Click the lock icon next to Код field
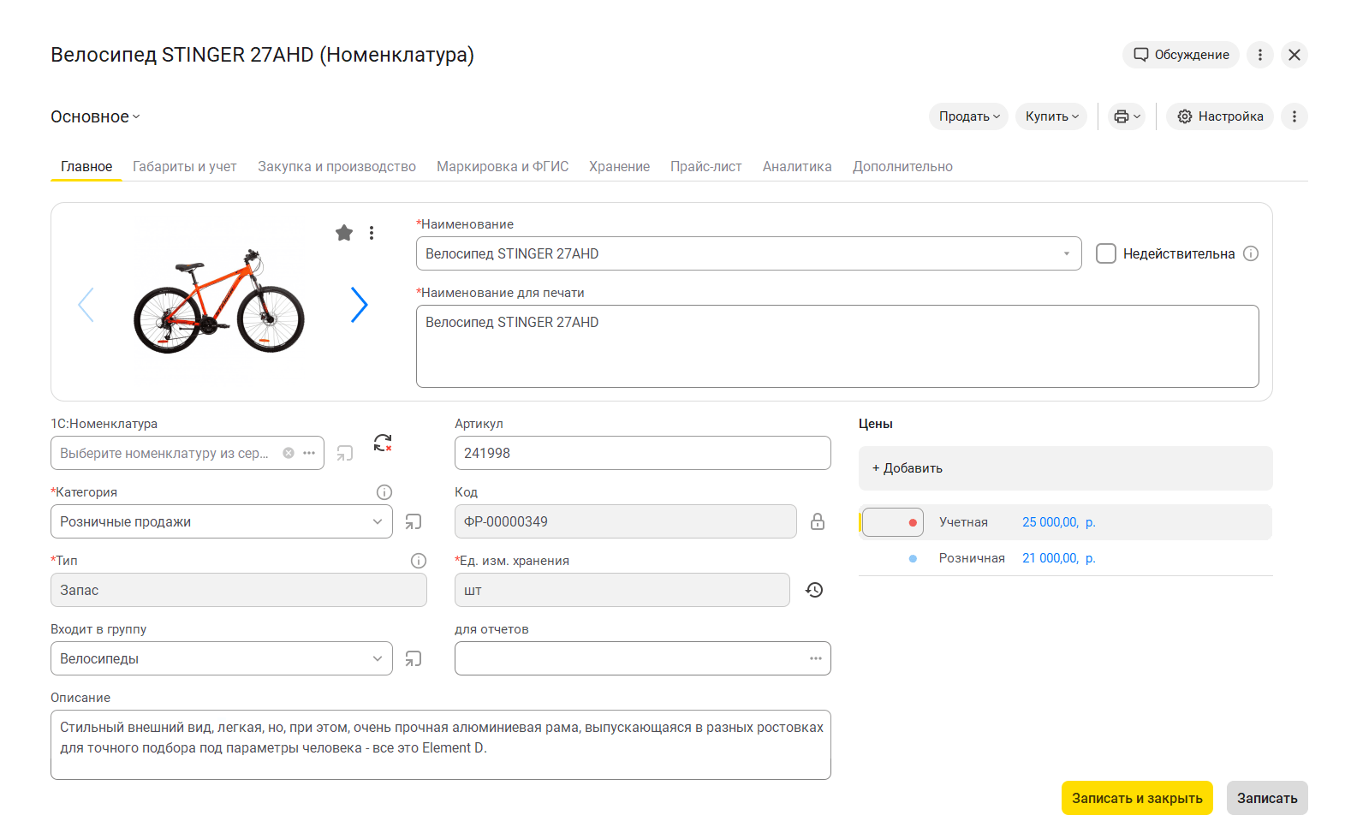The width and height of the screenshot is (1345, 839). point(818,521)
